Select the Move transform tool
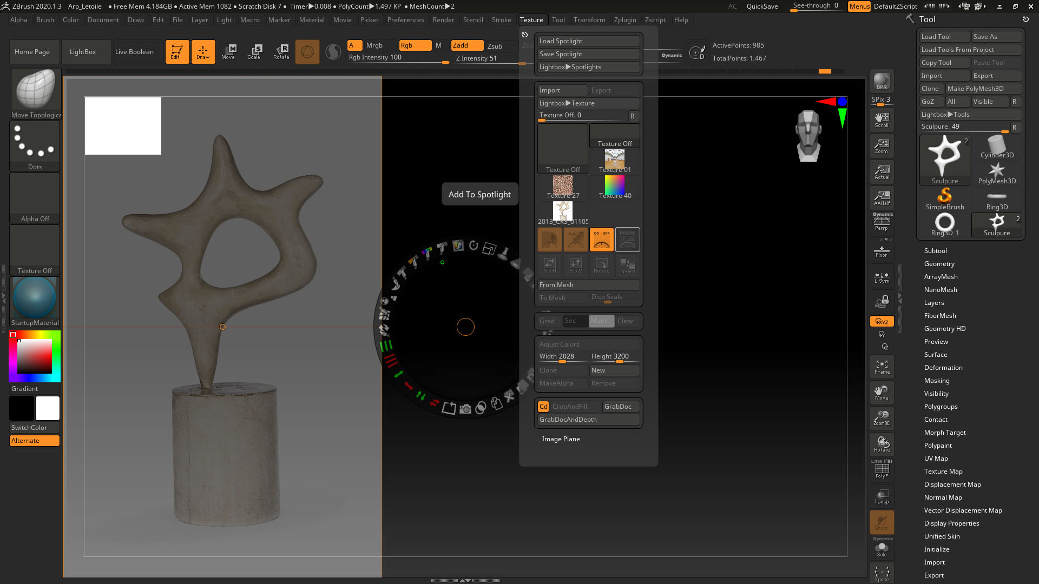1039x584 pixels. (x=228, y=52)
